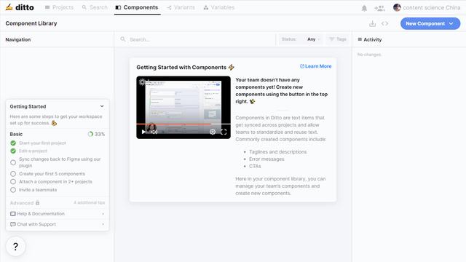Click the question mark help button
Viewport: 466px width, 262px height.
(x=15, y=246)
